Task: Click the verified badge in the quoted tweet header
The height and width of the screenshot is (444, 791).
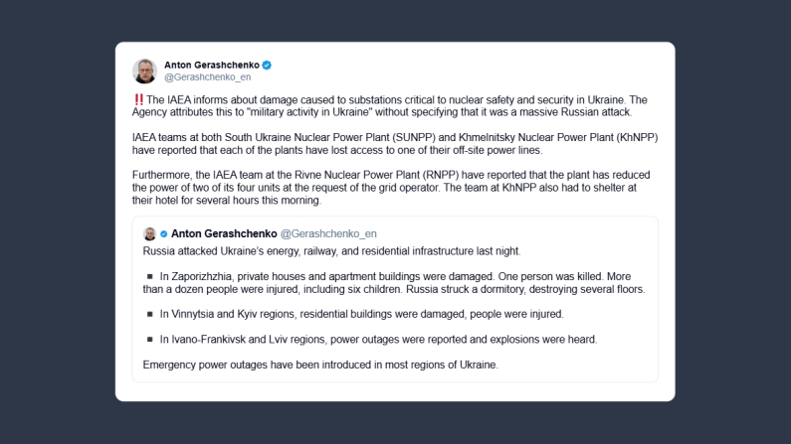Action: click(x=164, y=233)
